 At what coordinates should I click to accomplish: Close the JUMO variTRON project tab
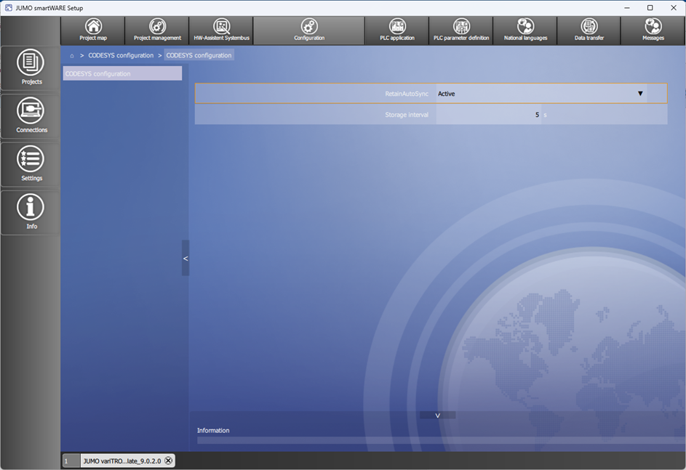pos(168,461)
